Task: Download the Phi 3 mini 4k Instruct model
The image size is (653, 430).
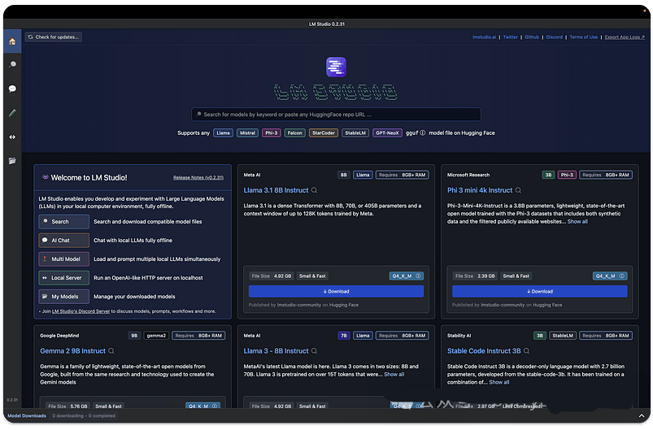Action: (540, 291)
